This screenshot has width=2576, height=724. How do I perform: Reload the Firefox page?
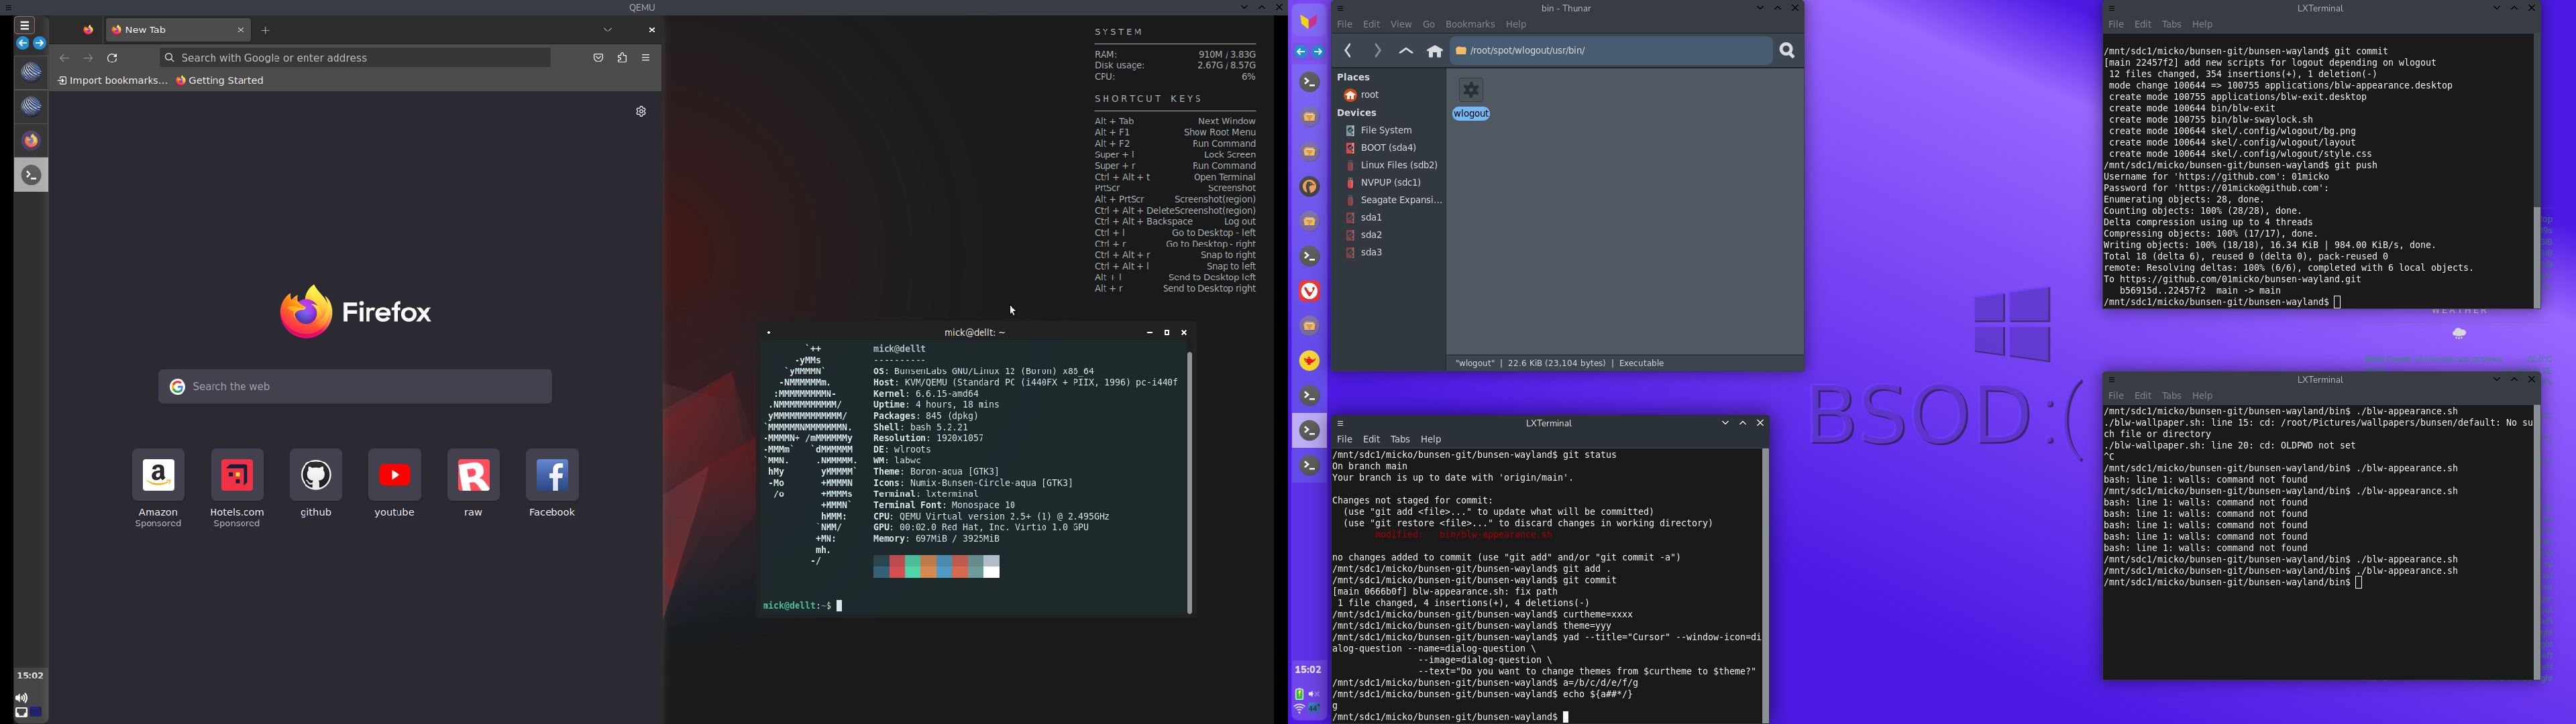pos(113,59)
